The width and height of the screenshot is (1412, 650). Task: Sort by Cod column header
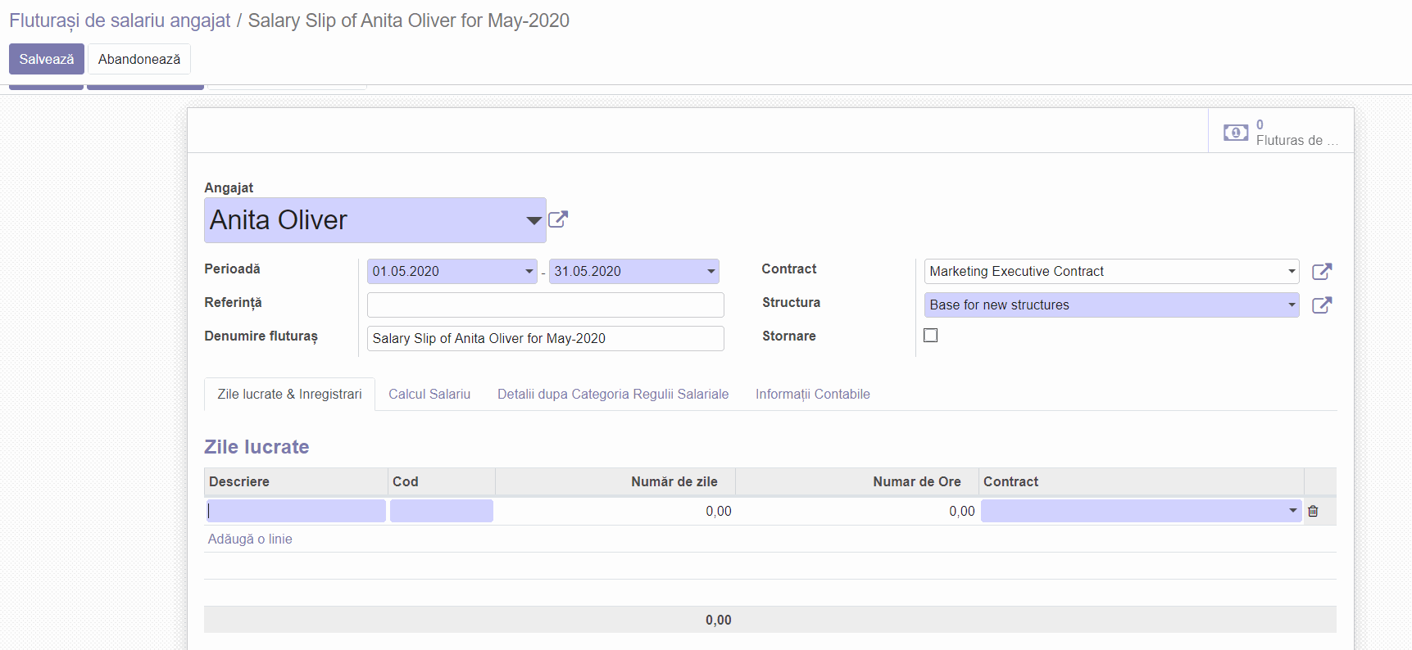[x=442, y=482]
